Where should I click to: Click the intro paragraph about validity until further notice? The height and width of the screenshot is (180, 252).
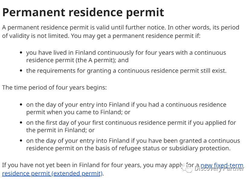[120, 32]
